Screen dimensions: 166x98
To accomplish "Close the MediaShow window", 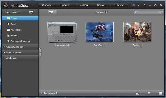I will click(161, 5).
